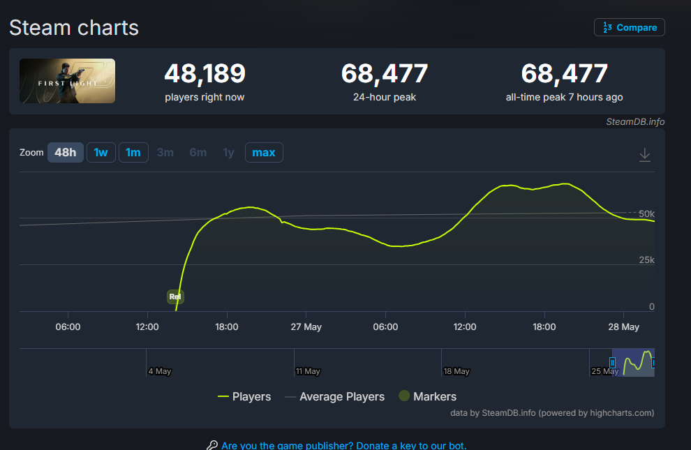Click the green Markers legend circle
The image size is (691, 450).
[x=404, y=396]
